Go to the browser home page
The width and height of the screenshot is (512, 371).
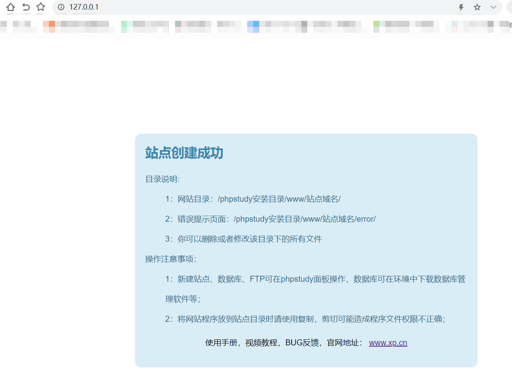pos(11,7)
